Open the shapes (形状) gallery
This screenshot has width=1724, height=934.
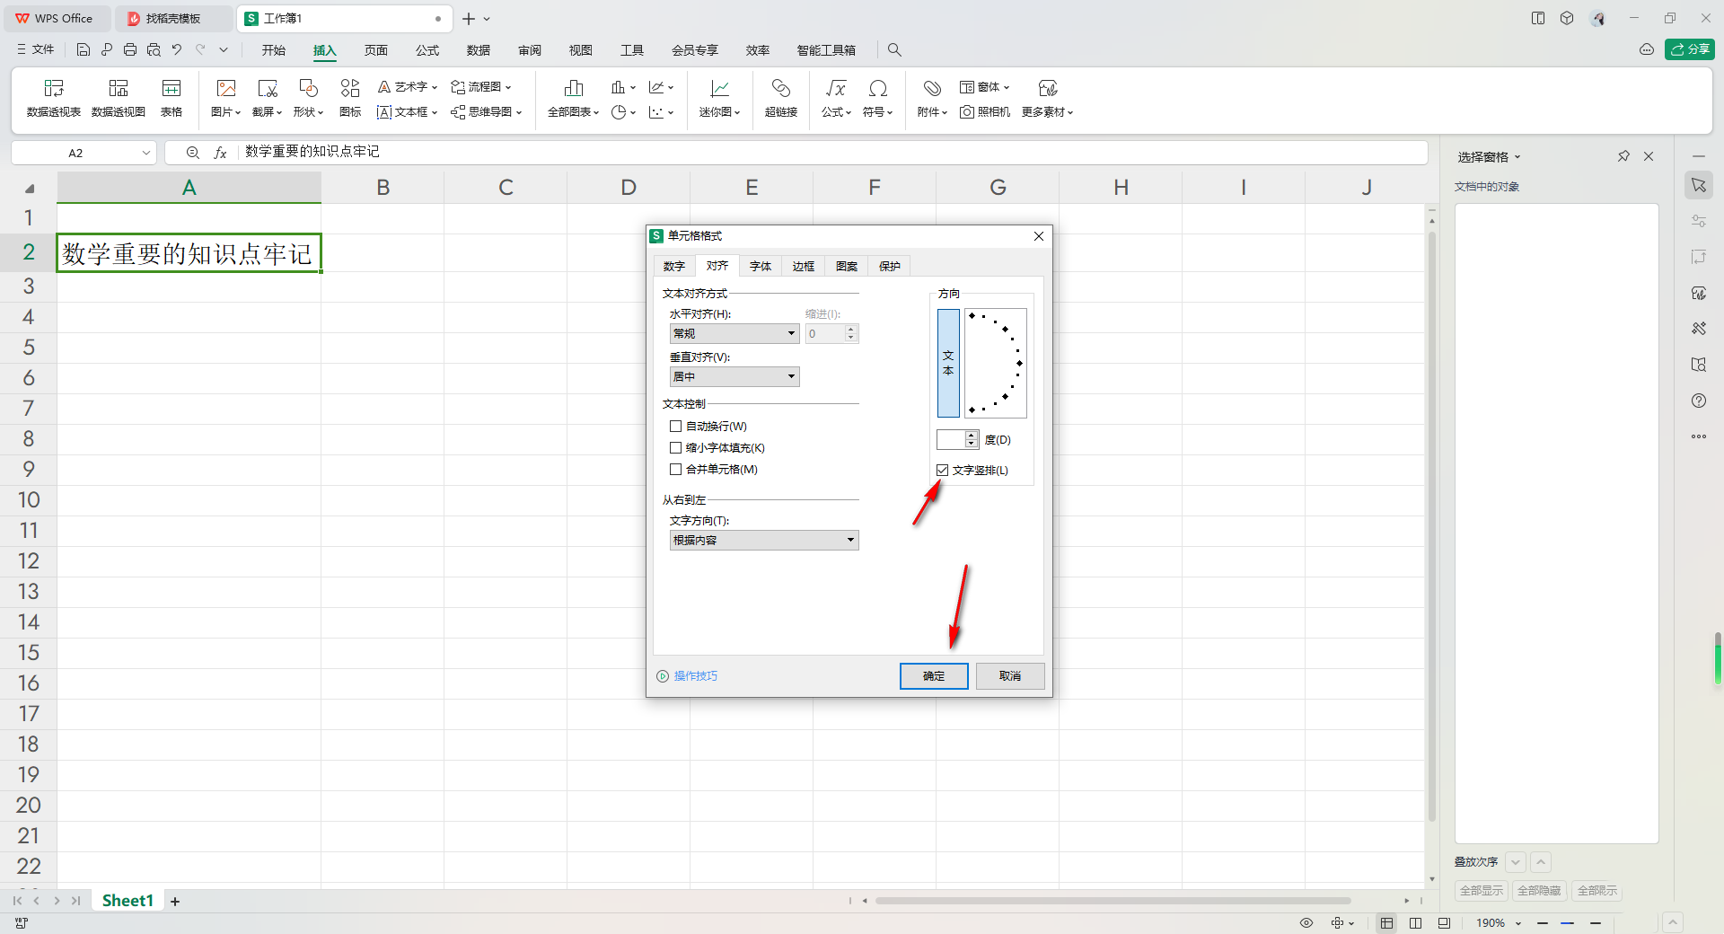click(x=308, y=98)
